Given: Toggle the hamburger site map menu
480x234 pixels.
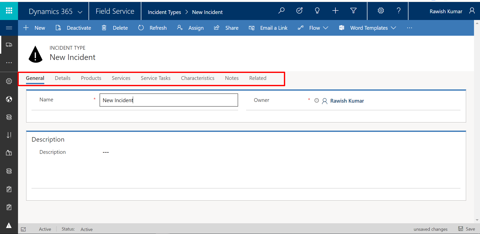Looking at the screenshot, I should click(9, 28).
